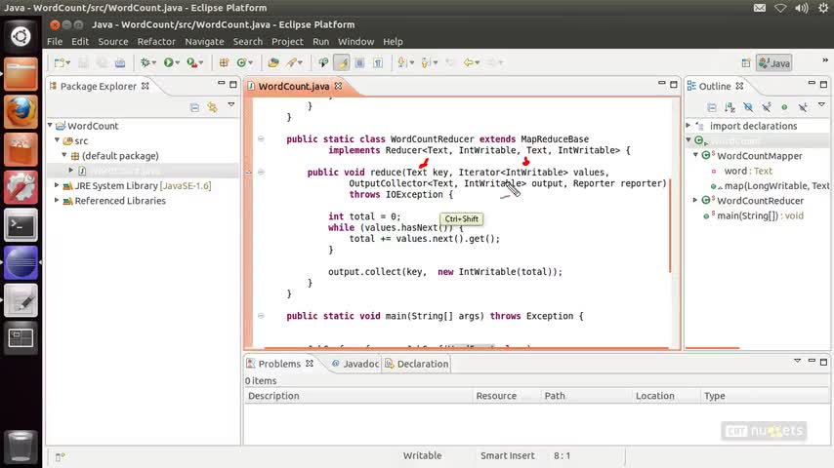Collapse the reduce method using fold marker

[261, 172]
